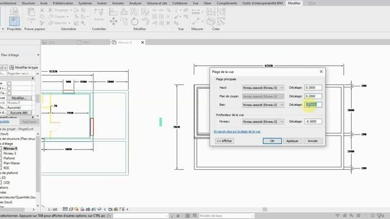Image resolution: width=390 pixels, height=219 pixels.
Task: Open En savoir plus sur la plage link
Action: 237,131
